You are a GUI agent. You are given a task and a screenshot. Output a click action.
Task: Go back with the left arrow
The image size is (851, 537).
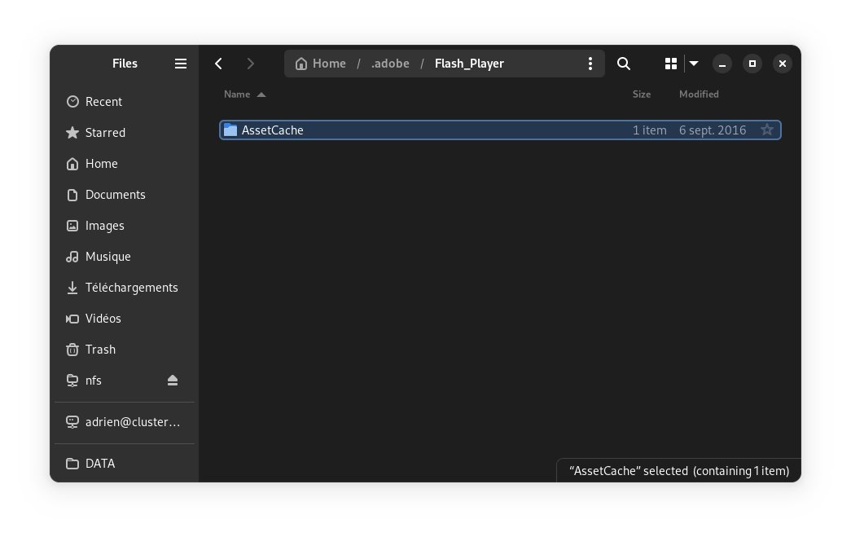pyautogui.click(x=219, y=64)
